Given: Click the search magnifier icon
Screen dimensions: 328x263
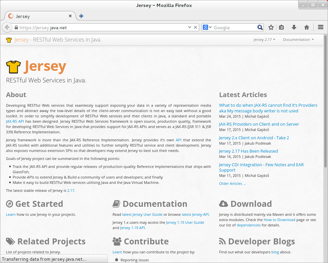Looking at the screenshot, I should click(x=260, y=27).
